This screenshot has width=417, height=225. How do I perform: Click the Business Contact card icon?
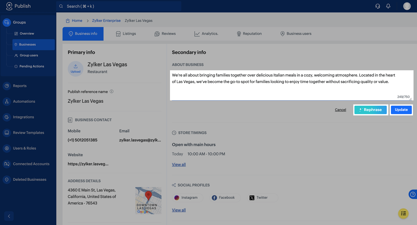click(70, 120)
